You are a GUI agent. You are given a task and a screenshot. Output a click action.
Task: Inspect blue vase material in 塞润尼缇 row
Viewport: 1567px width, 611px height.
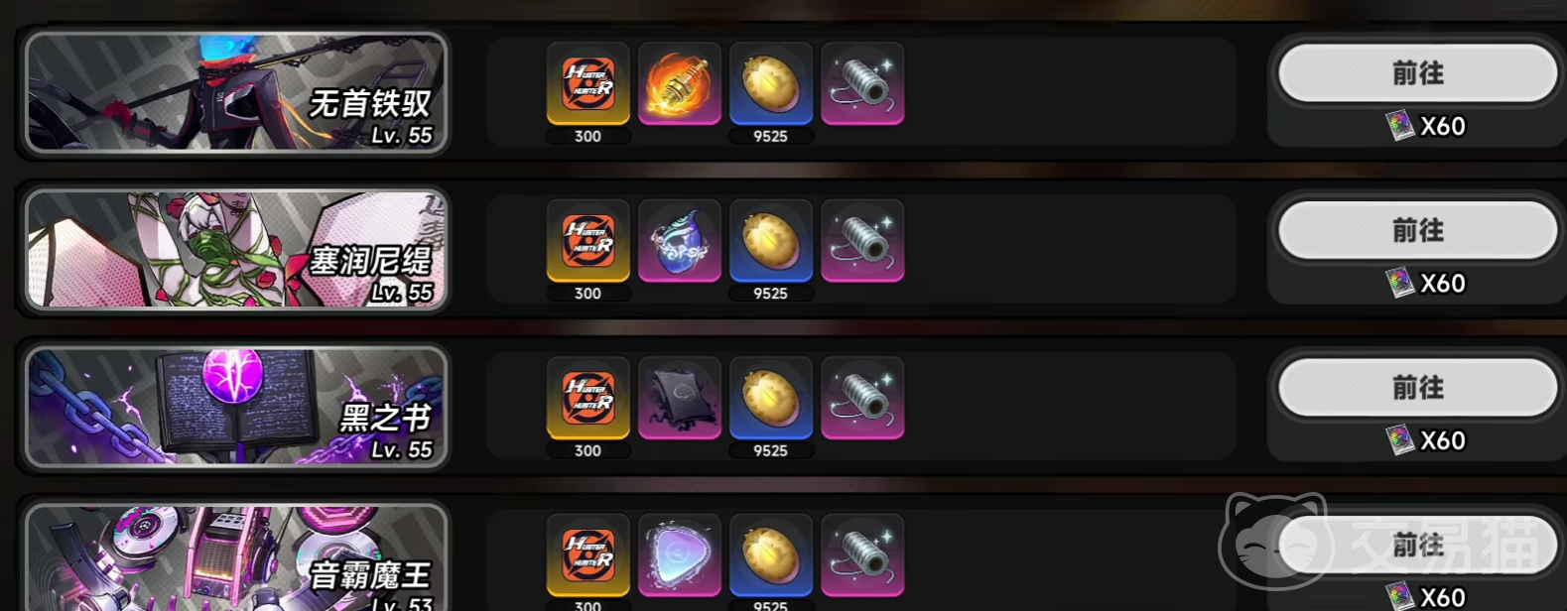click(680, 241)
